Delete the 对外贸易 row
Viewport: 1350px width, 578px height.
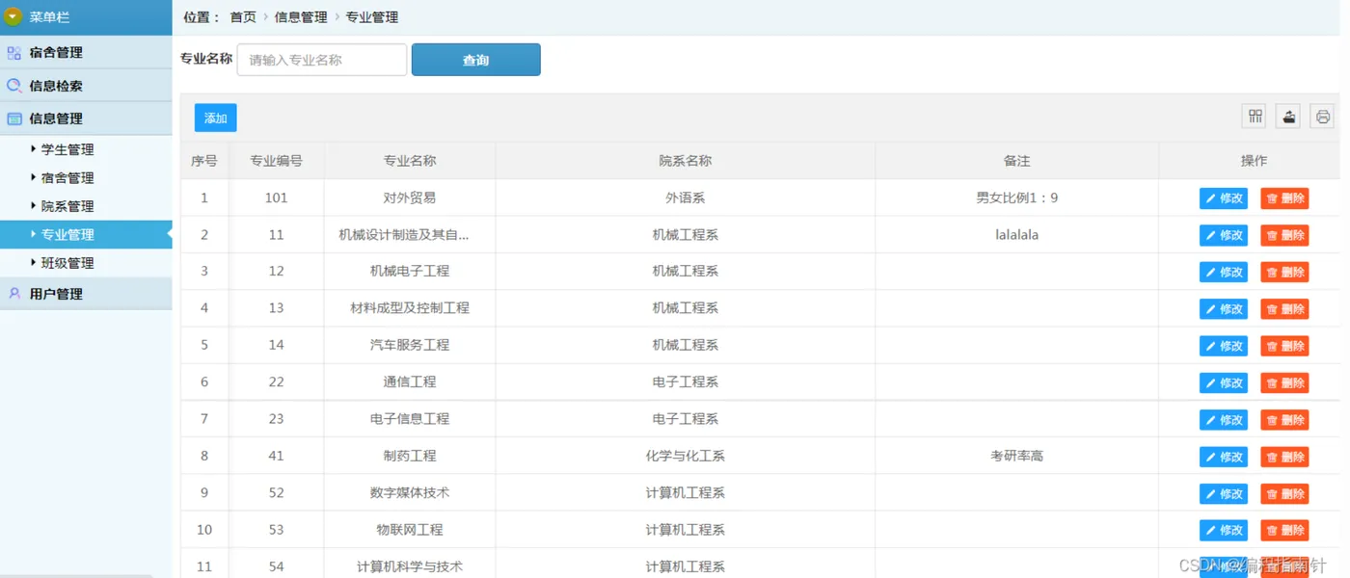1284,198
